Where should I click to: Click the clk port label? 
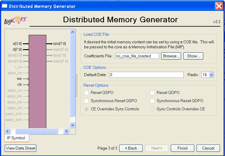point(20,85)
